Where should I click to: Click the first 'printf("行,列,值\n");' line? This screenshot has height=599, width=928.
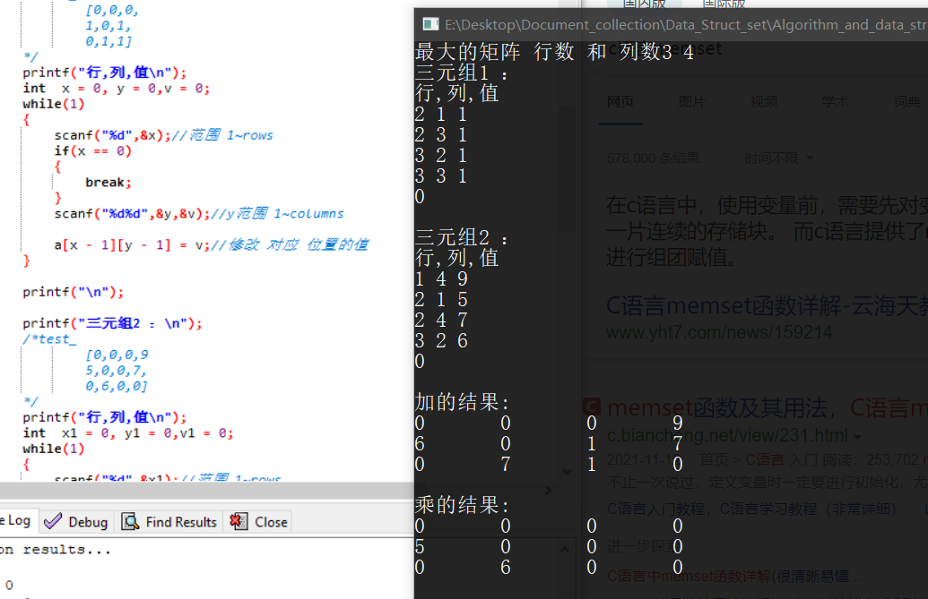click(105, 73)
